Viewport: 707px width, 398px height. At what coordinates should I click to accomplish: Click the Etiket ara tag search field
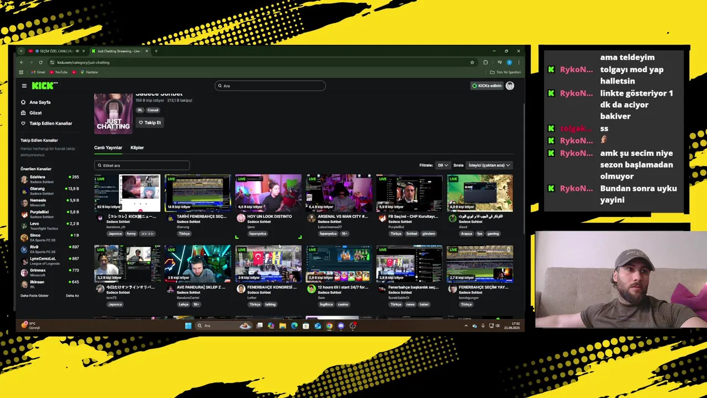(x=142, y=165)
